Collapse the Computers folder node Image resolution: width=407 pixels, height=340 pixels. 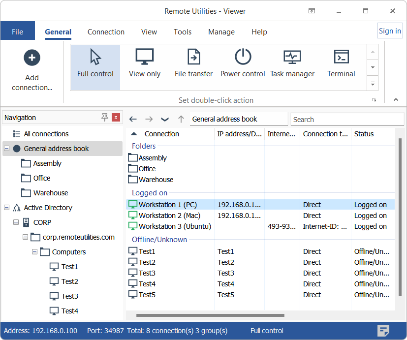click(x=35, y=252)
